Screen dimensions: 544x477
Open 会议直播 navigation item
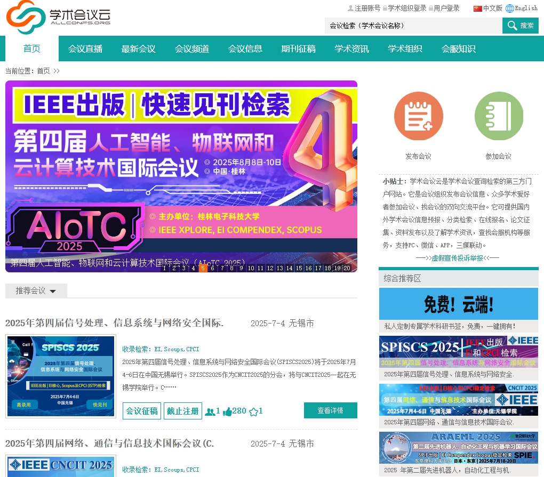click(x=85, y=49)
